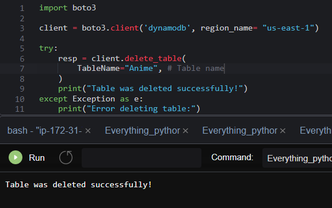332x208 pixels.
Task: Click line number 10 in the gutter
Action: (x=20, y=99)
